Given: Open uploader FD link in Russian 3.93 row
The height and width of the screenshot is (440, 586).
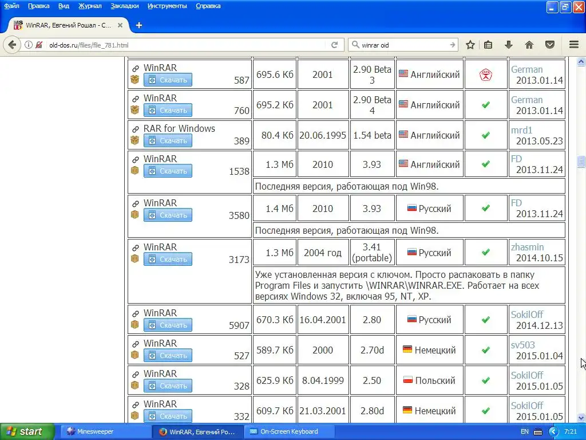Looking at the screenshot, I should (x=516, y=203).
